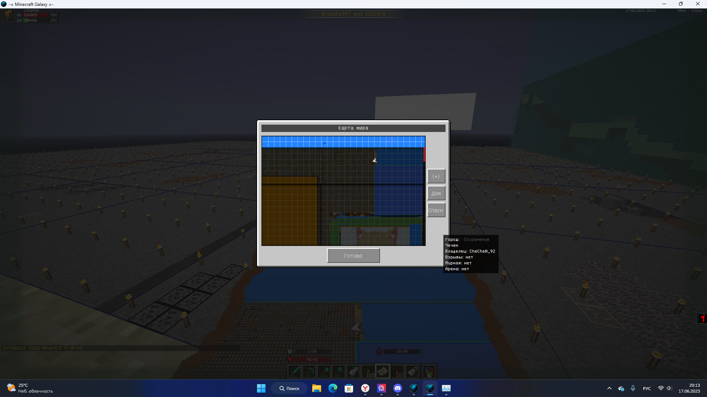This screenshot has height=397, width=707.
Task: Click the armor chestplate status icon
Action: click(x=290, y=351)
